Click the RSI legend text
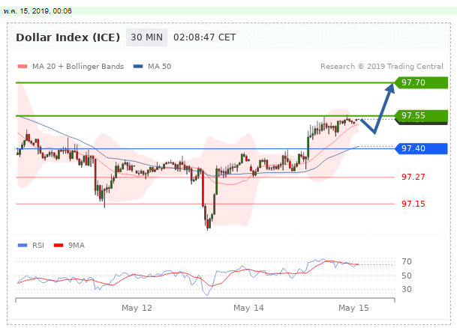This screenshot has height=328, width=457. pos(38,246)
